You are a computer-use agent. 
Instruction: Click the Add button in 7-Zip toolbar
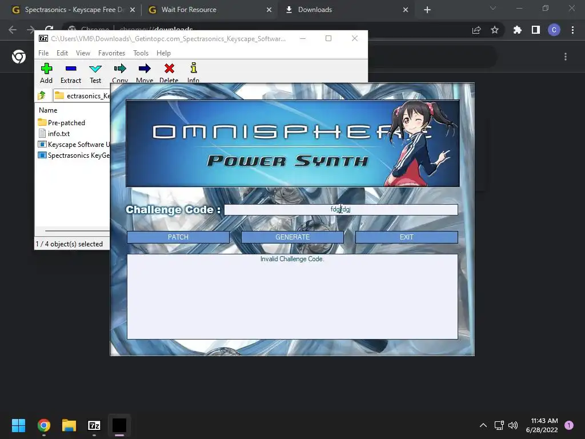[x=46, y=73]
